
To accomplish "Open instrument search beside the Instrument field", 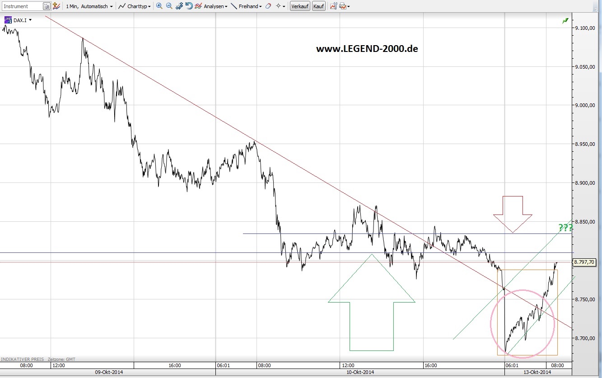I will pyautogui.click(x=47, y=6).
